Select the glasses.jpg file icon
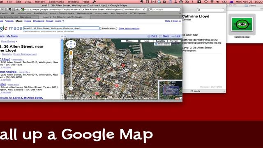This screenshot has width=263, height=148. pos(242,25)
